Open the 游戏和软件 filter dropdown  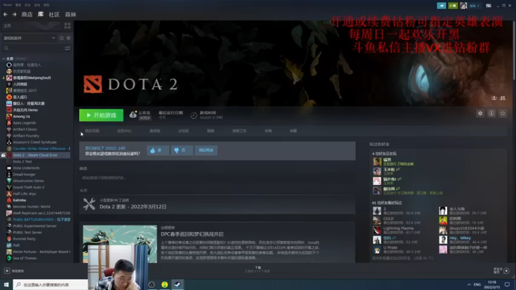(x=29, y=38)
